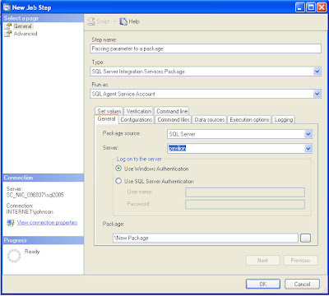Viewport: 329px width, 296px height.
Task: Click the progress spinner icon
Action: point(14,256)
